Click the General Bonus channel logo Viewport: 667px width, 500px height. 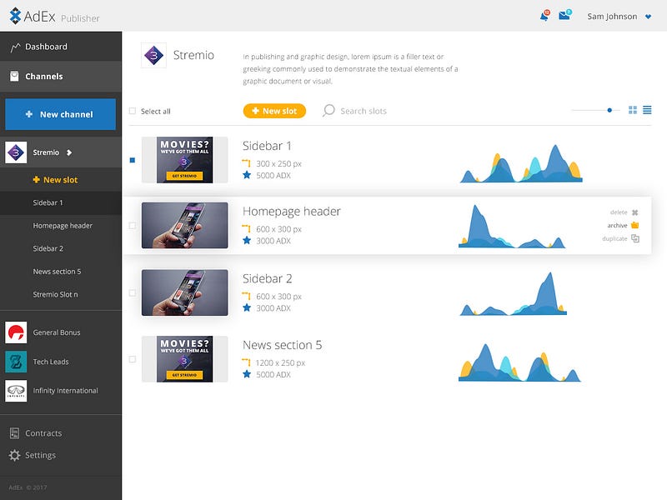tap(16, 332)
